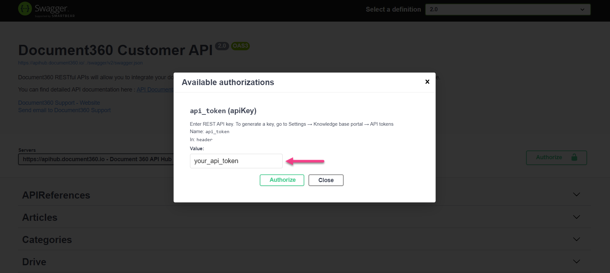This screenshot has width=610, height=273.
Task: Click Send email to Document360 Support link
Action: [x=64, y=110]
